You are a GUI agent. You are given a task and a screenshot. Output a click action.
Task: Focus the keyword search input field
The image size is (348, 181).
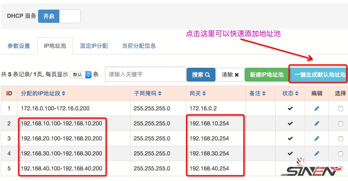146,74
